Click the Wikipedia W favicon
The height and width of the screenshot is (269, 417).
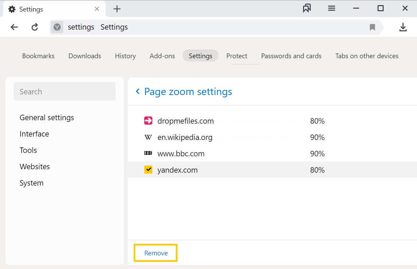click(148, 137)
